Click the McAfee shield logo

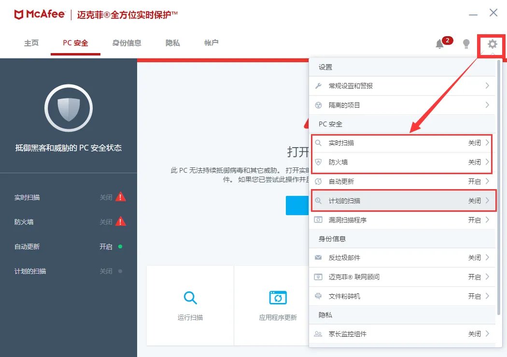[18, 14]
